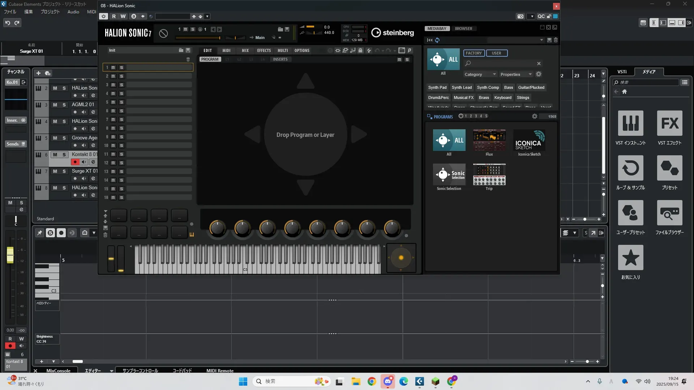This screenshot has height=390, width=694.
Task: Switch to the EFFECTS tab in HALion
Action: pyautogui.click(x=264, y=51)
